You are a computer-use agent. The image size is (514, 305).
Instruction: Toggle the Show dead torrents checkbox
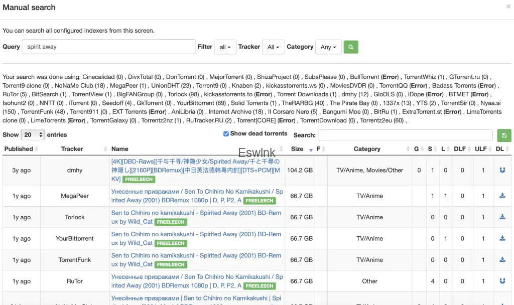pyautogui.click(x=226, y=134)
